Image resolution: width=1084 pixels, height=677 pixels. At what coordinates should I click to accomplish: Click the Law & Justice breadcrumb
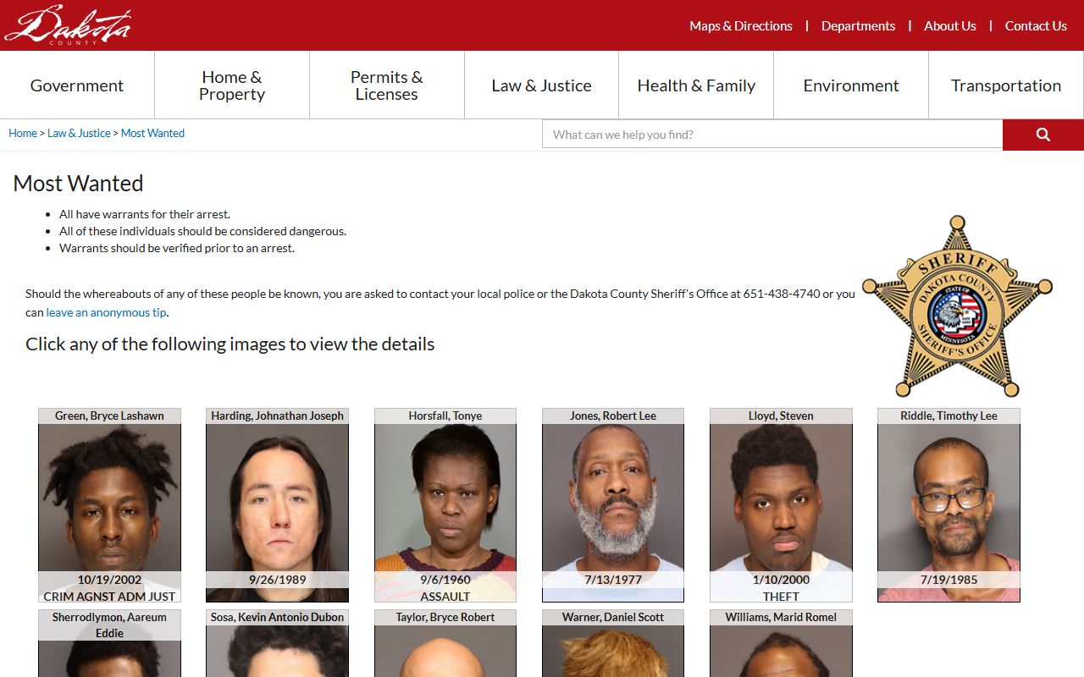79,134
